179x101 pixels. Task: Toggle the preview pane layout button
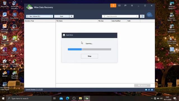point(142,16)
